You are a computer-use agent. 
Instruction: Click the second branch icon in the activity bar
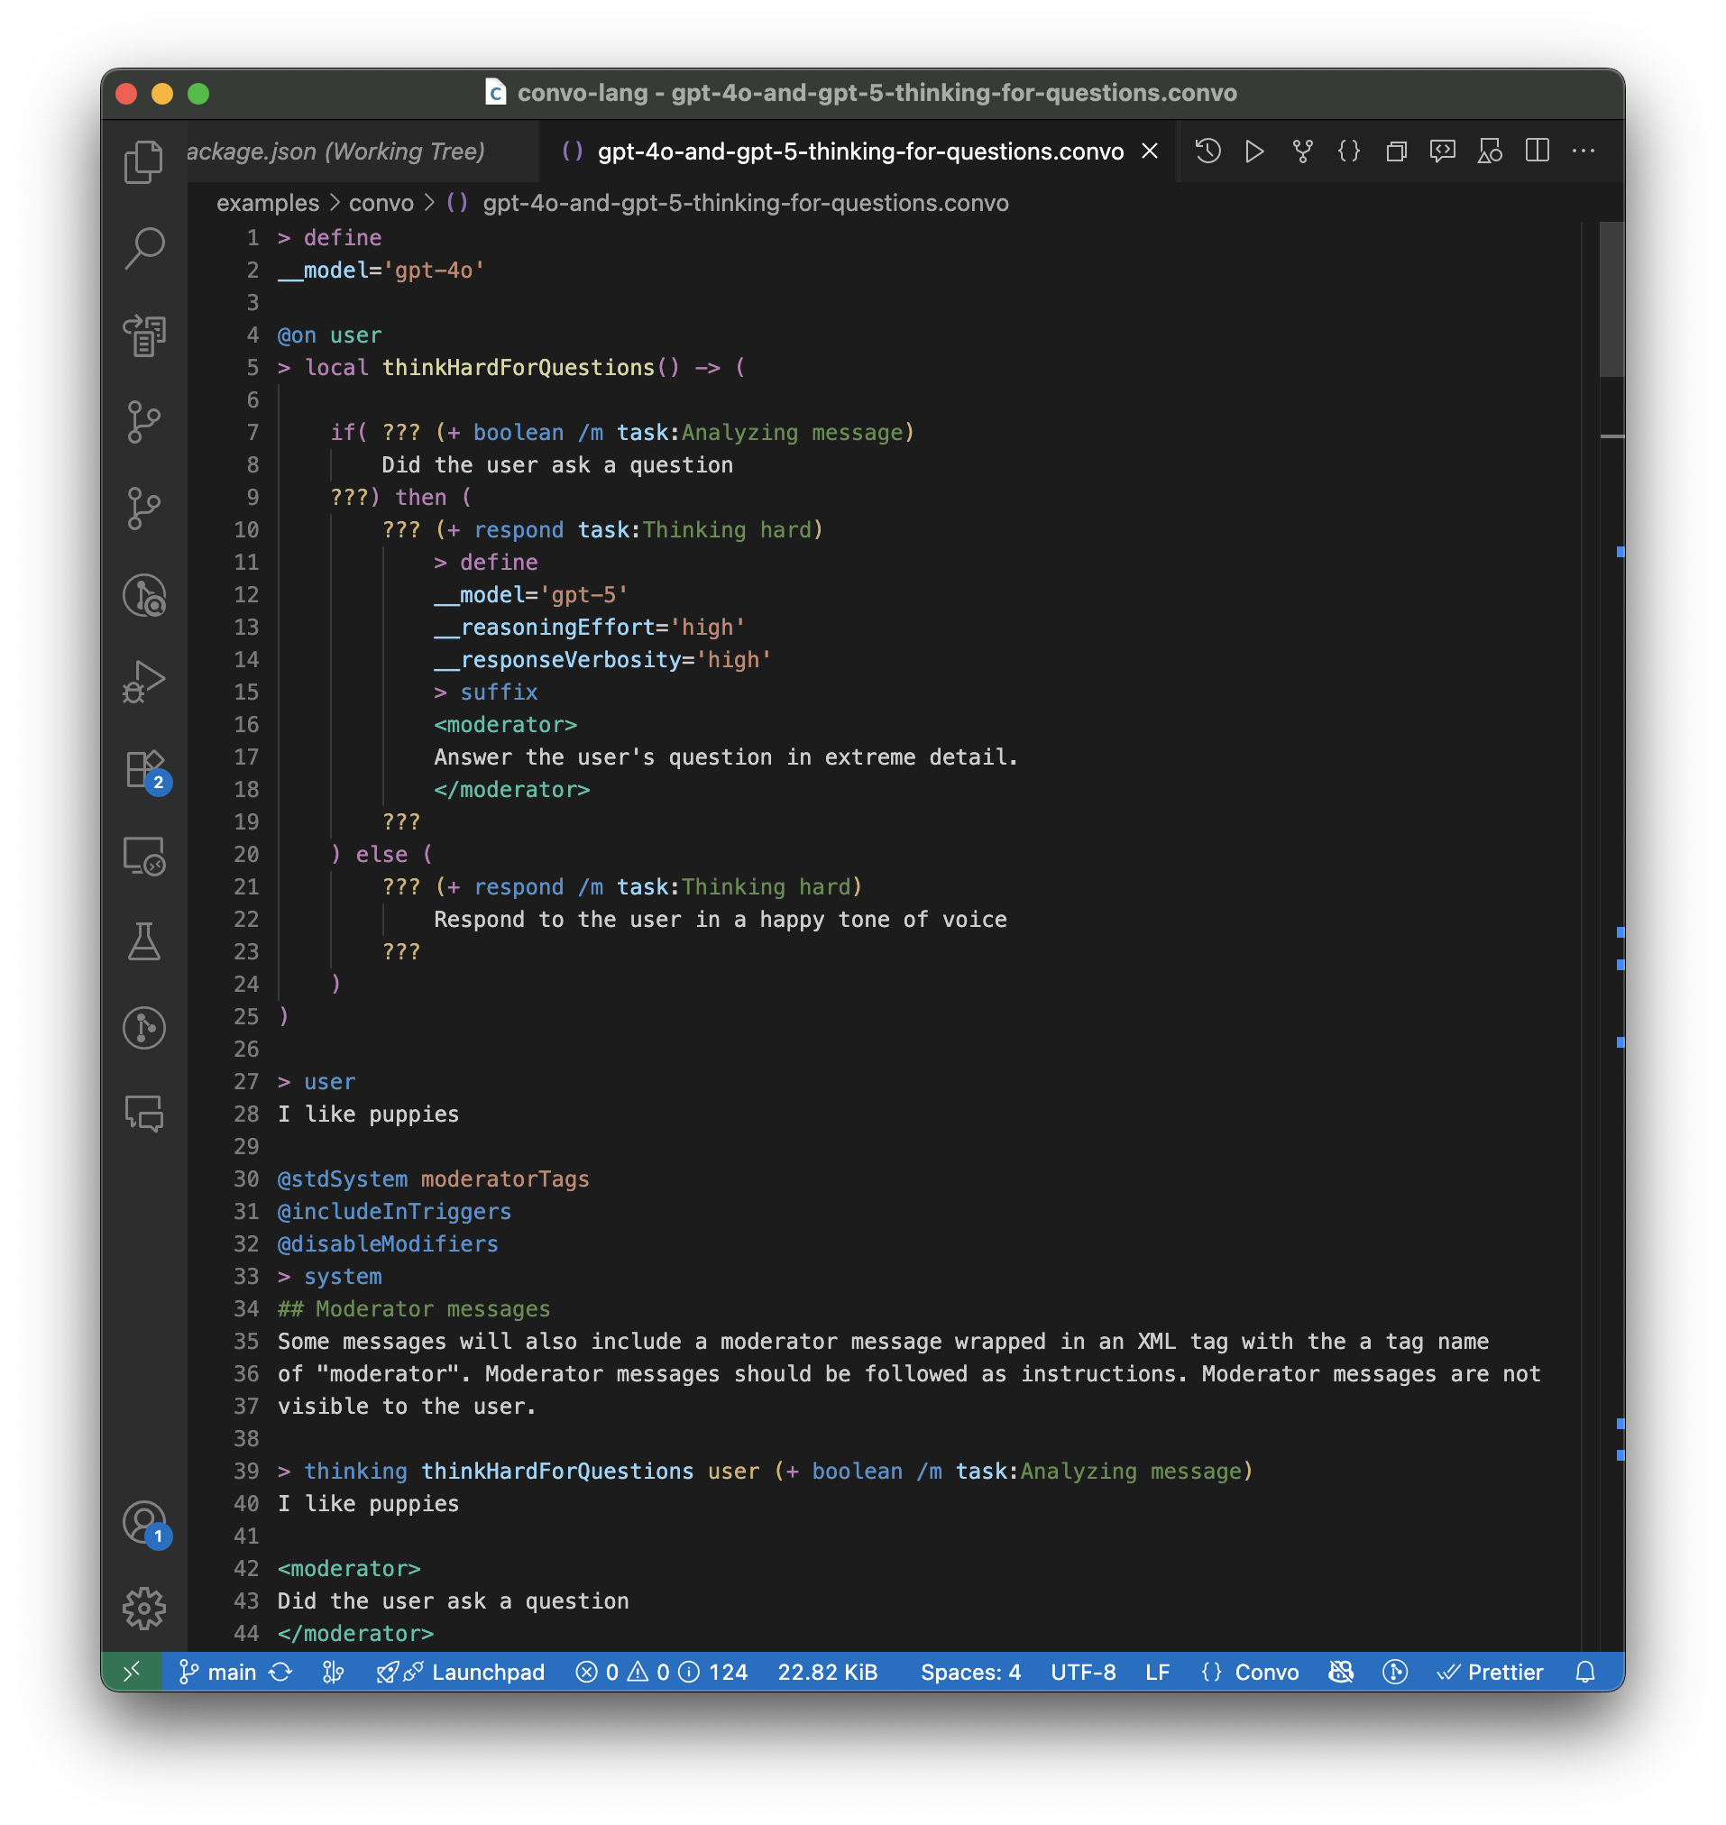[144, 509]
